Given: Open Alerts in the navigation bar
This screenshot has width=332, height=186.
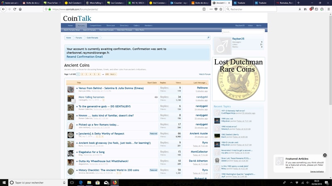Looking at the screenshot, I should [x=259, y=26].
